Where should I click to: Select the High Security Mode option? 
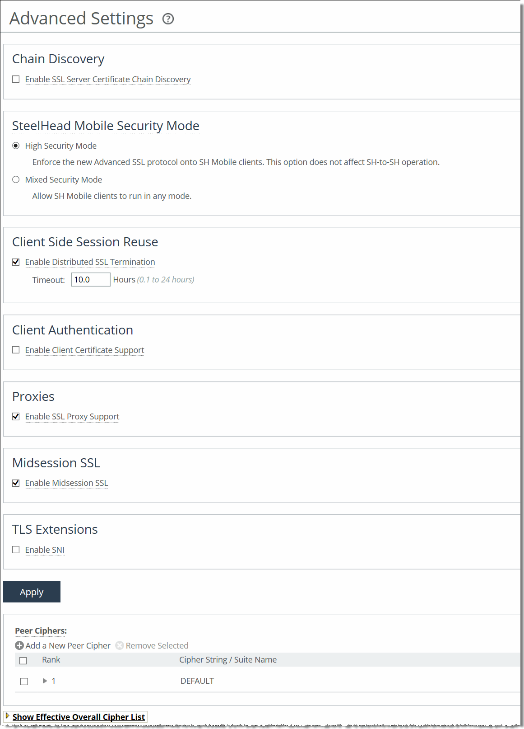16,145
